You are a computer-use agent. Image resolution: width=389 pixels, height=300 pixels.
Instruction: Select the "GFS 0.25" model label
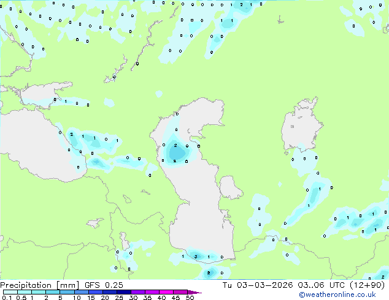104,285
